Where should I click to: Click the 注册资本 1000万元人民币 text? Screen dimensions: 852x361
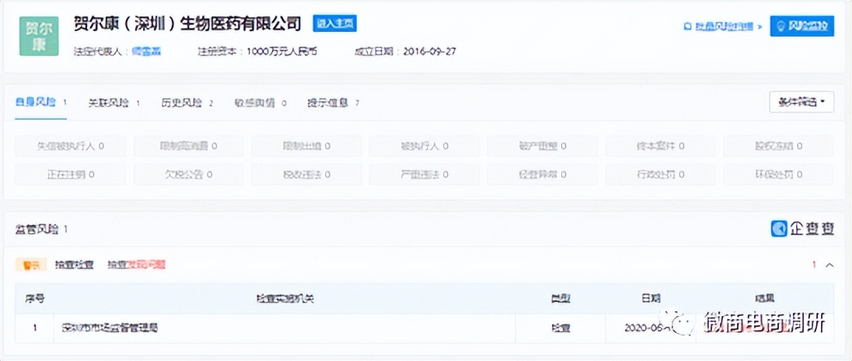pyautogui.click(x=257, y=51)
